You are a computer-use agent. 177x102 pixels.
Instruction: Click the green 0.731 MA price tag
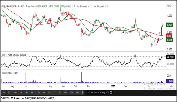(169, 40)
